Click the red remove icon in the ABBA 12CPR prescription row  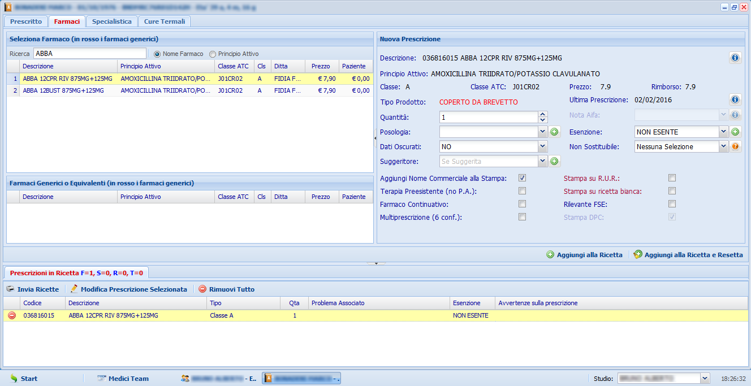point(11,315)
